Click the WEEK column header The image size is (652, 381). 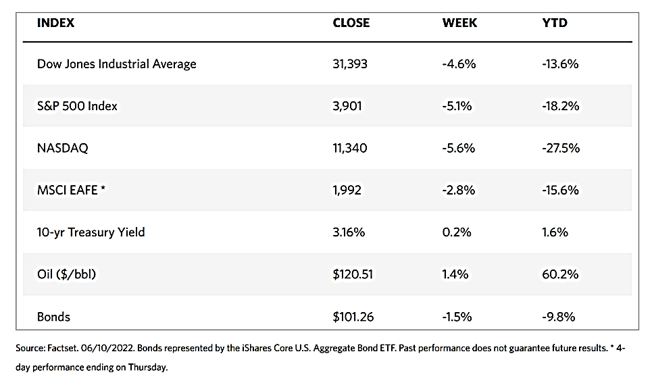pos(459,23)
